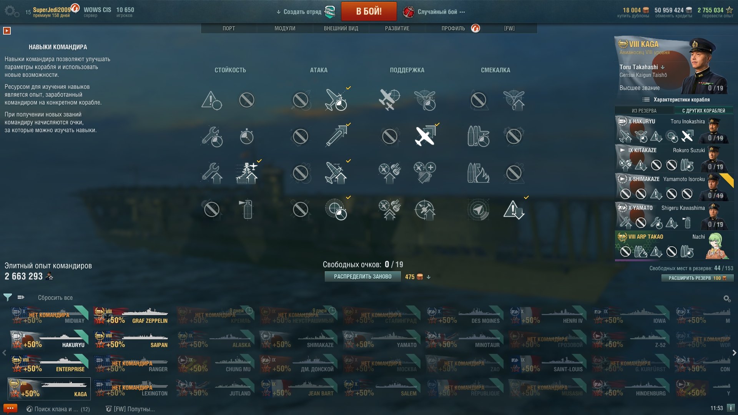Click right arrow of ship carousel
The width and height of the screenshot is (738, 415).
734,352
